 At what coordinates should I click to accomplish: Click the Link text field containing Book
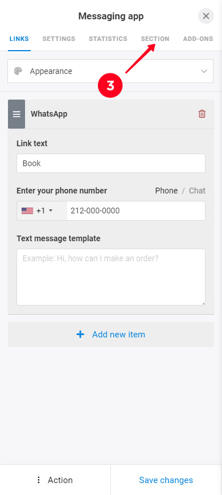tap(111, 163)
